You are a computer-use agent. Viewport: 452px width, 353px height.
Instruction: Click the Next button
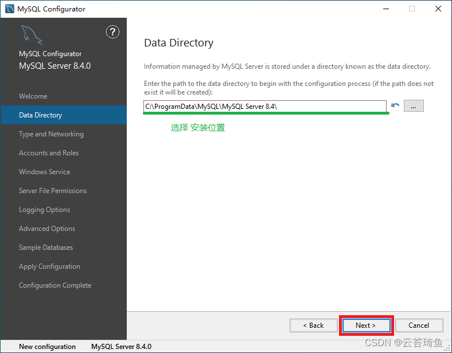pyautogui.click(x=366, y=325)
